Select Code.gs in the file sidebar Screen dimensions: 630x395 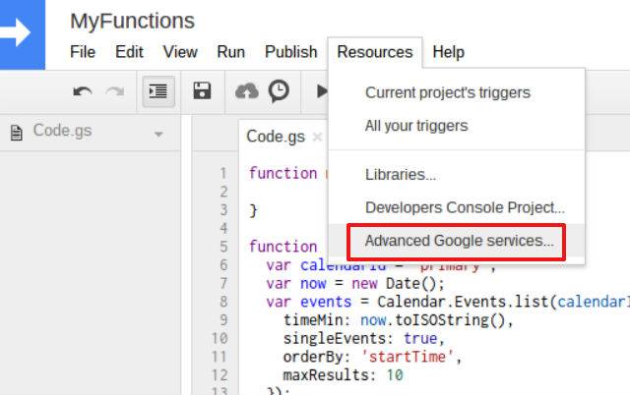[62, 131]
